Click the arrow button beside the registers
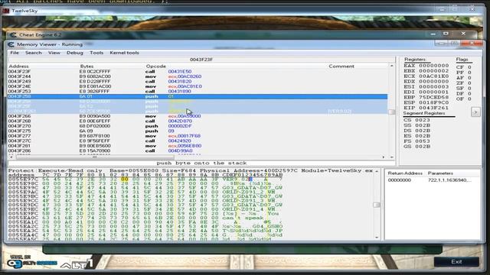Viewport: 490px width, 275px height. [x=475, y=112]
